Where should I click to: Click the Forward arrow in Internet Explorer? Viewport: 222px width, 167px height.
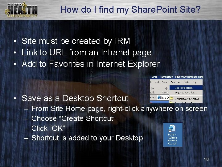click(166, 88)
